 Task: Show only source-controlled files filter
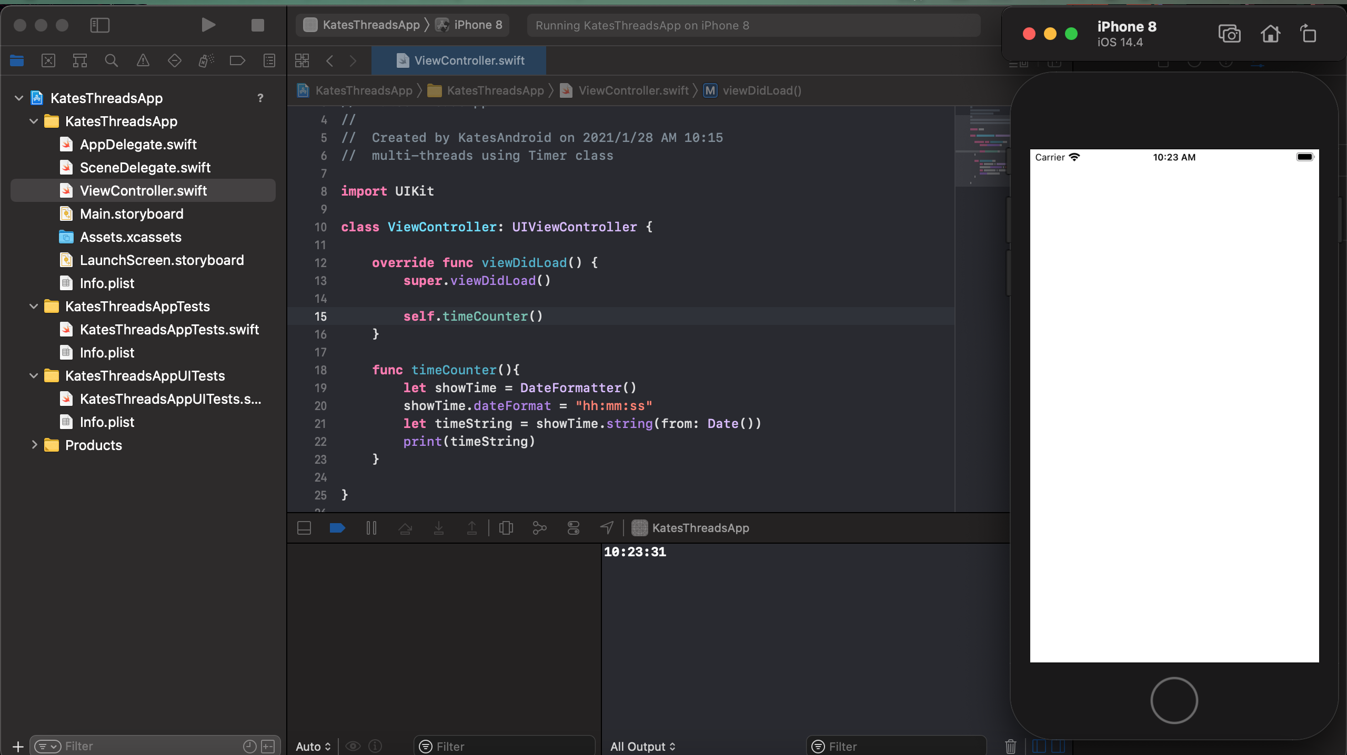[268, 747]
